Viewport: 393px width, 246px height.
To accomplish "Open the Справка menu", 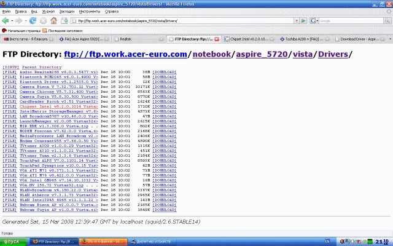I will coord(112,12).
